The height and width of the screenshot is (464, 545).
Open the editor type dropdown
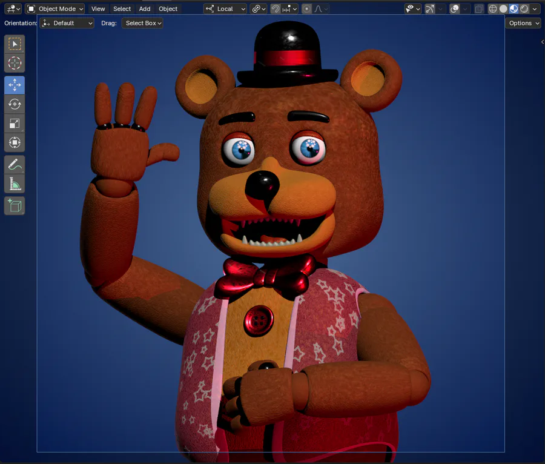(13, 8)
